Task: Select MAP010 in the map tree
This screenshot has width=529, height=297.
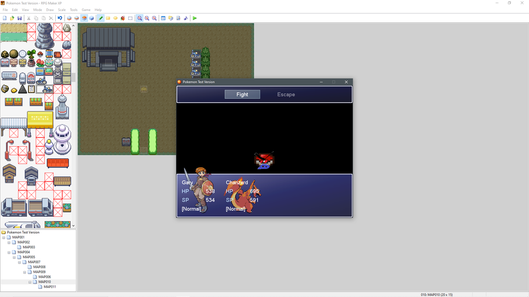Action: click(45, 282)
